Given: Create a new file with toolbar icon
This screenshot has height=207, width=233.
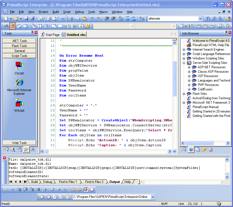Looking at the screenshot, I should tap(6, 19).
